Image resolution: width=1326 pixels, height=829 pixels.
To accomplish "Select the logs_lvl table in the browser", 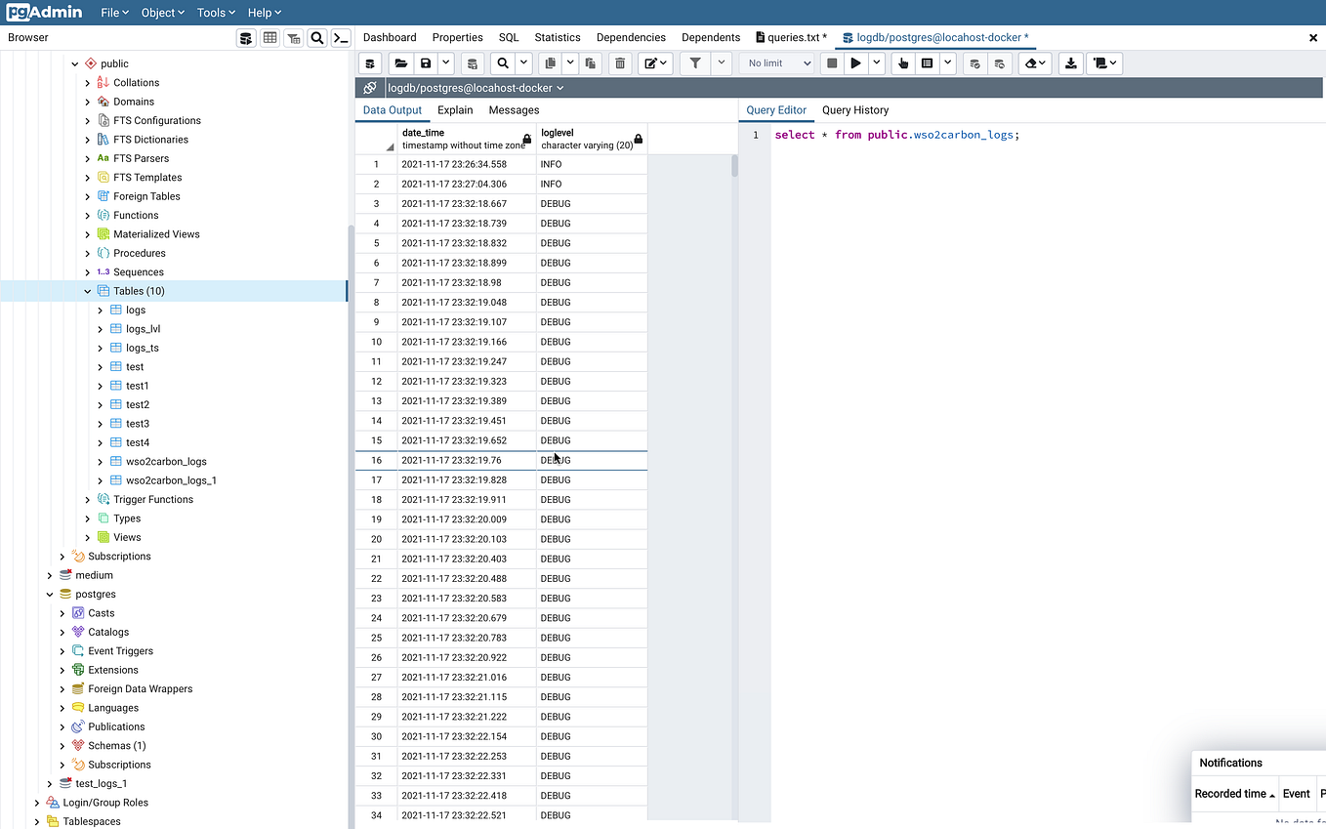I will 141,328.
